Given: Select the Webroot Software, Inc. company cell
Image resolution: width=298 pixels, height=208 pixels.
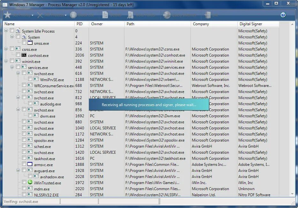Looking at the screenshot, I should click(x=211, y=85).
